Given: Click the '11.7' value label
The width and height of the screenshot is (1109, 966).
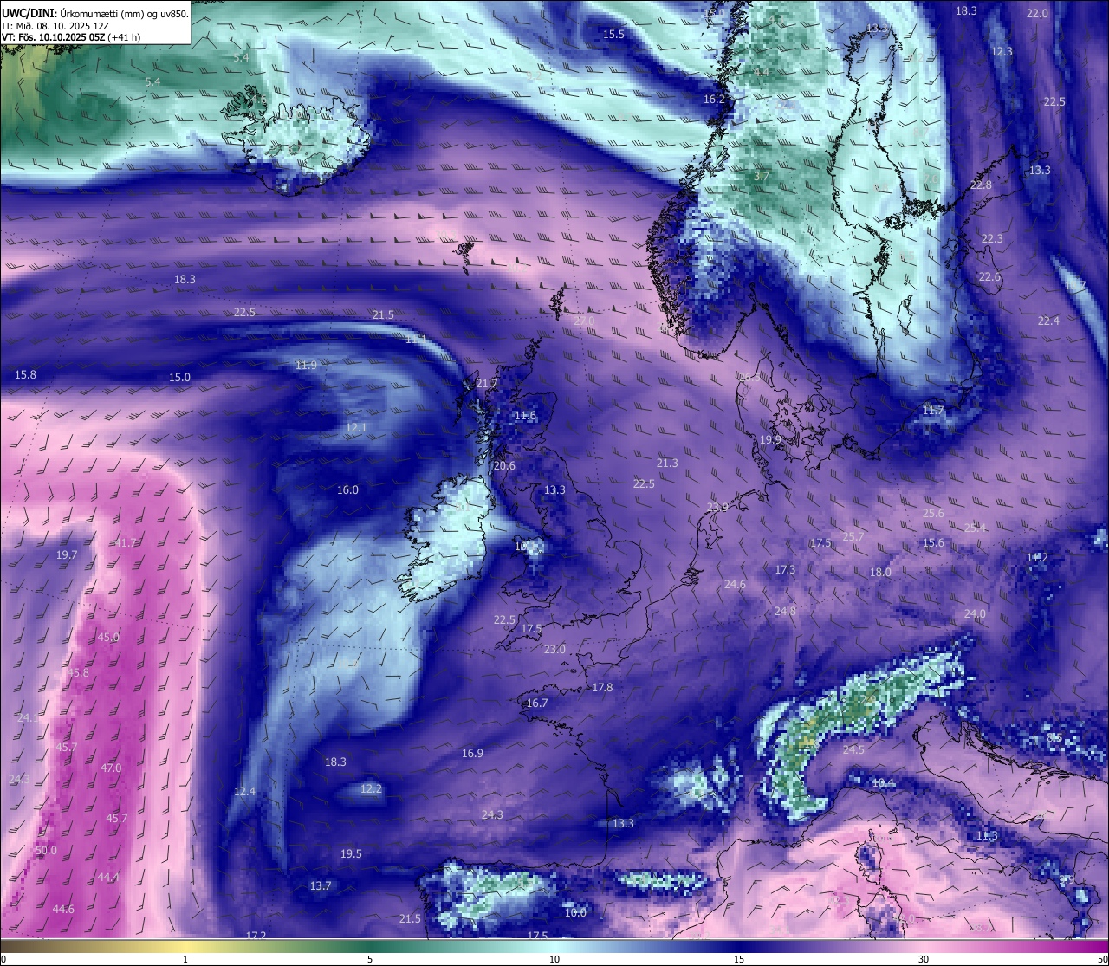Looking at the screenshot, I should (x=933, y=410).
